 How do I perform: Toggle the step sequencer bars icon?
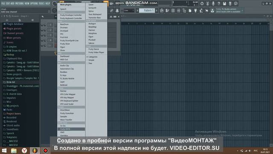[115, 17]
